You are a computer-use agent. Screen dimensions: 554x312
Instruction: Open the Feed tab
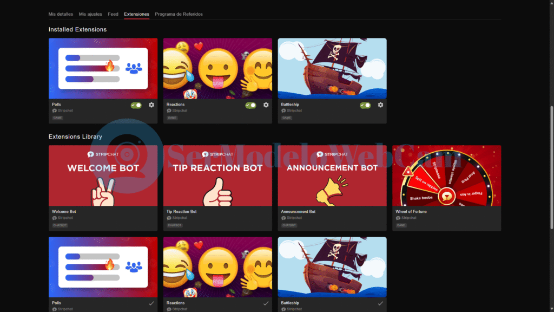point(113,14)
